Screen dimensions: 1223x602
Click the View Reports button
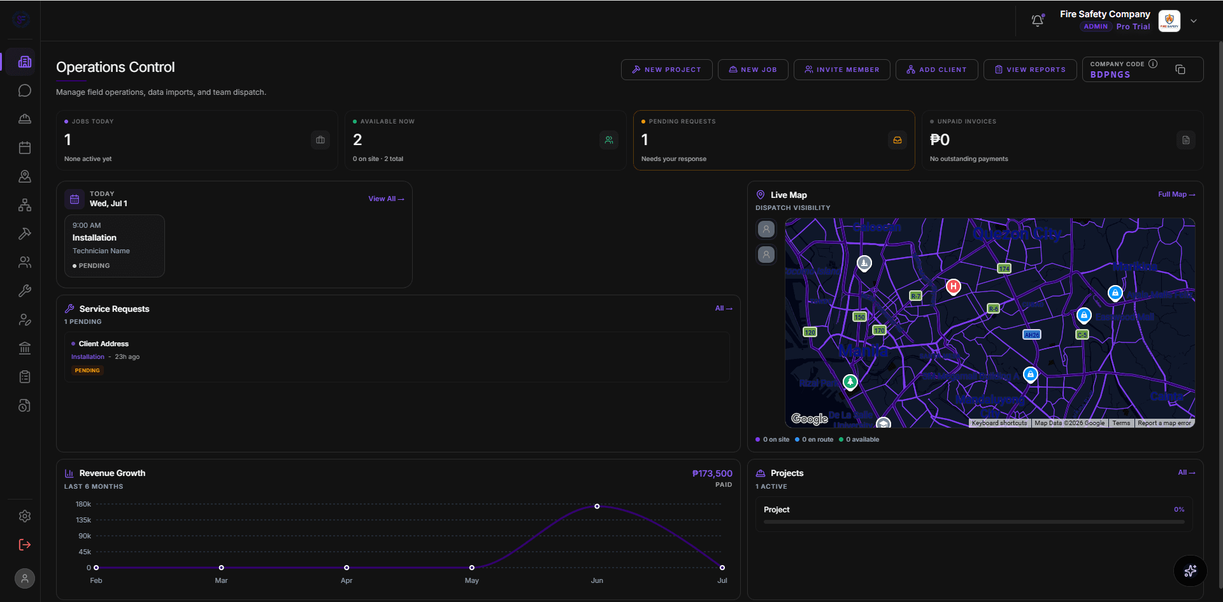[x=1030, y=69]
